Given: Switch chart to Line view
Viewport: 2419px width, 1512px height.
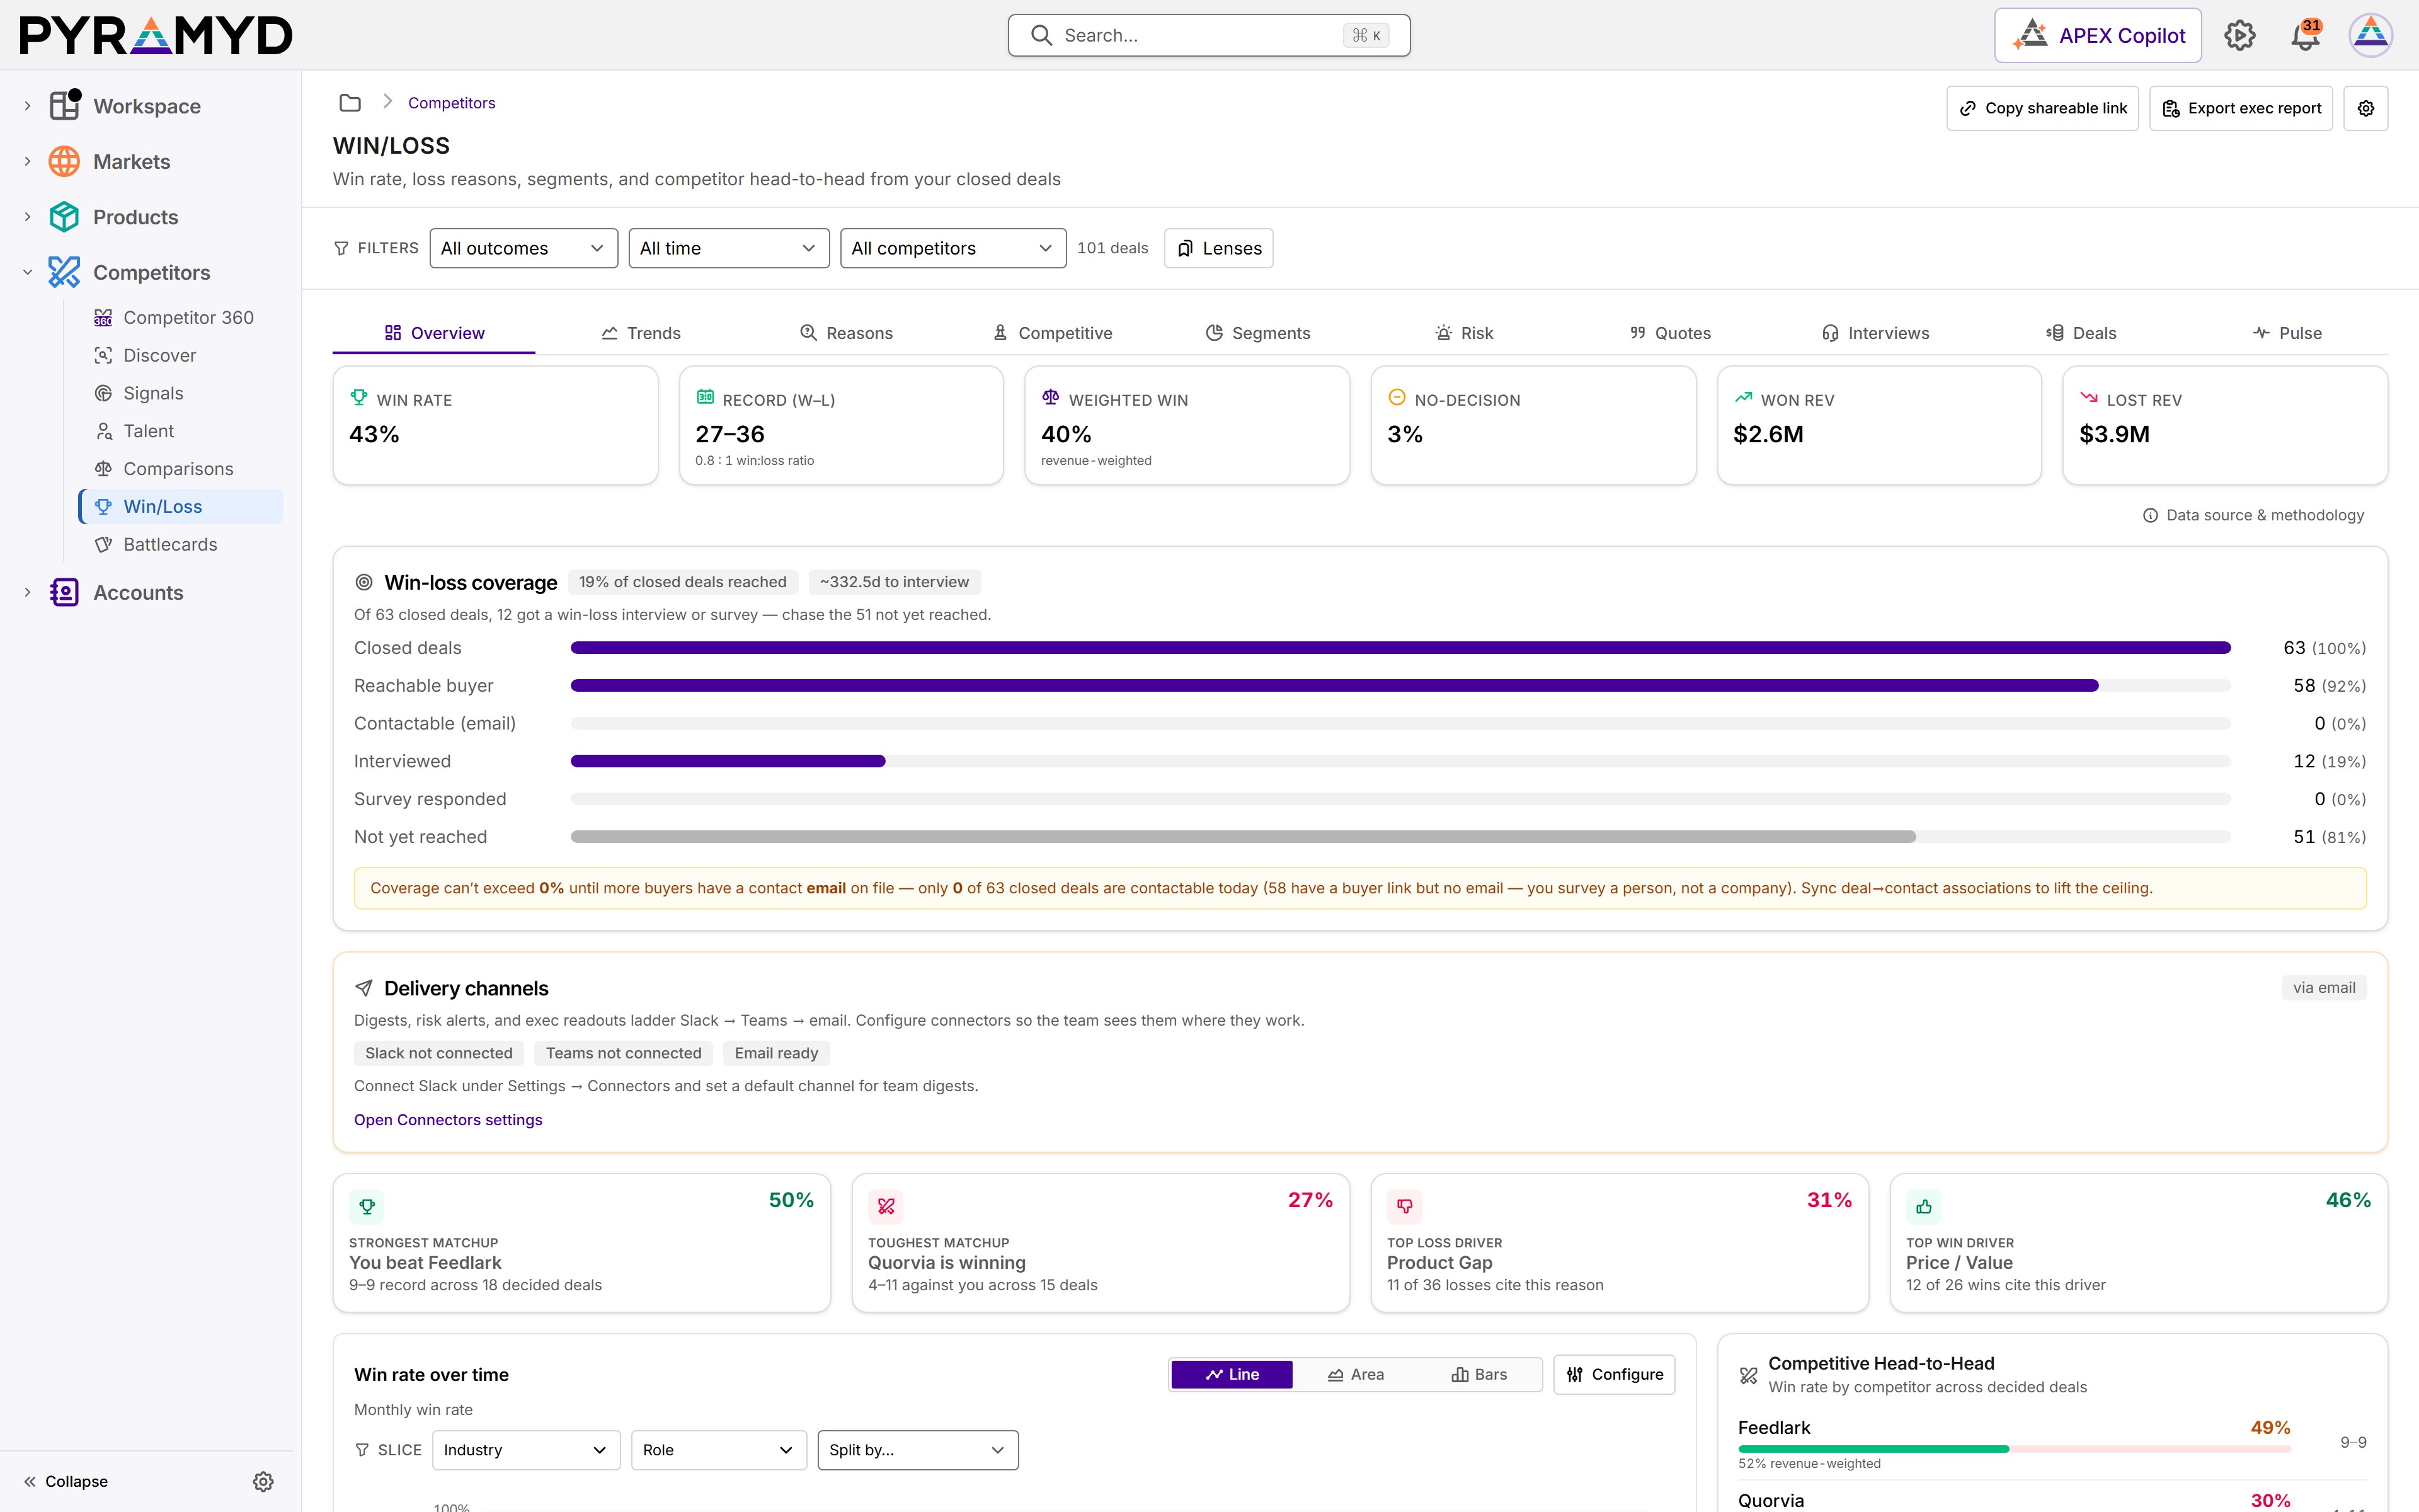Looking at the screenshot, I should [1232, 1374].
